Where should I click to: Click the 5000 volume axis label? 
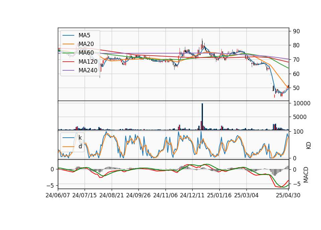click(x=300, y=117)
